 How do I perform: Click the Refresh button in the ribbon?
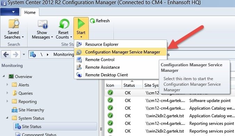click(x=100, y=21)
